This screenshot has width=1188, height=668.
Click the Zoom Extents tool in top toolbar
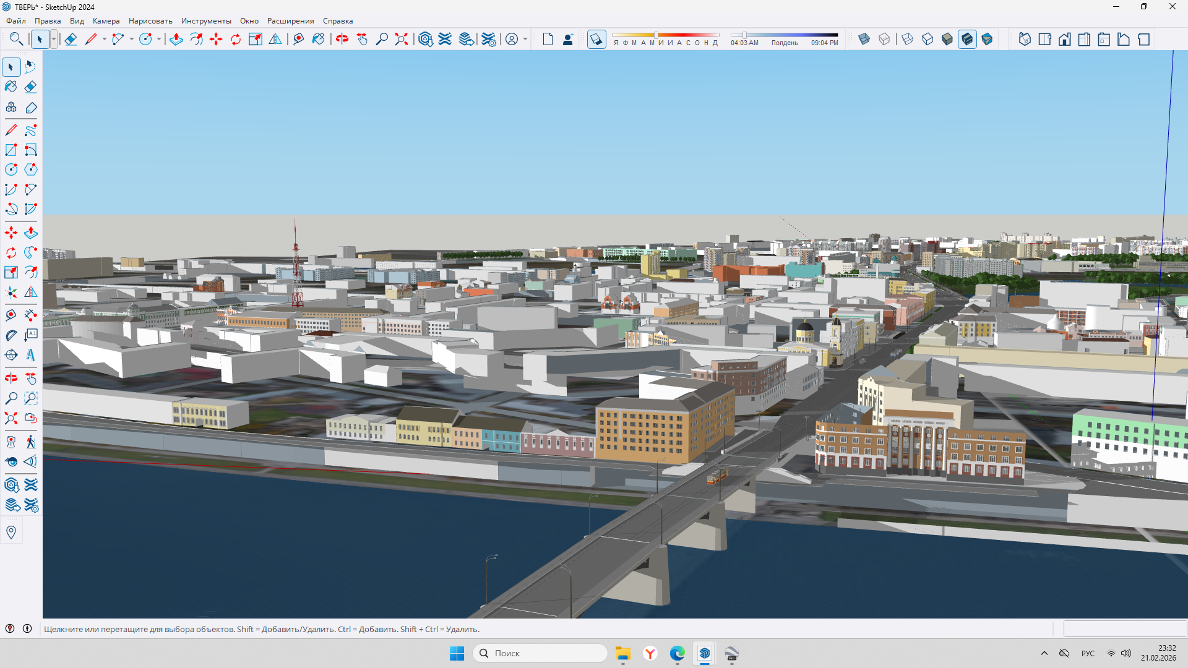tap(402, 40)
